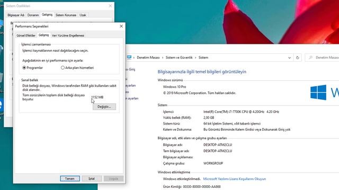Click the disabled Uygula button
The image size is (339, 190).
[113, 178]
